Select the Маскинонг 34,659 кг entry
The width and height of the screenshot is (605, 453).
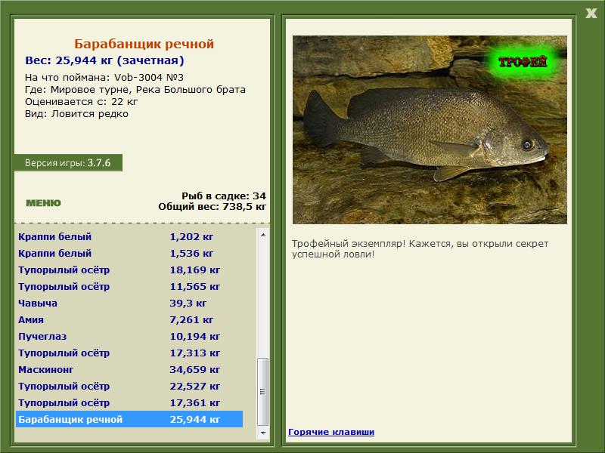point(129,369)
